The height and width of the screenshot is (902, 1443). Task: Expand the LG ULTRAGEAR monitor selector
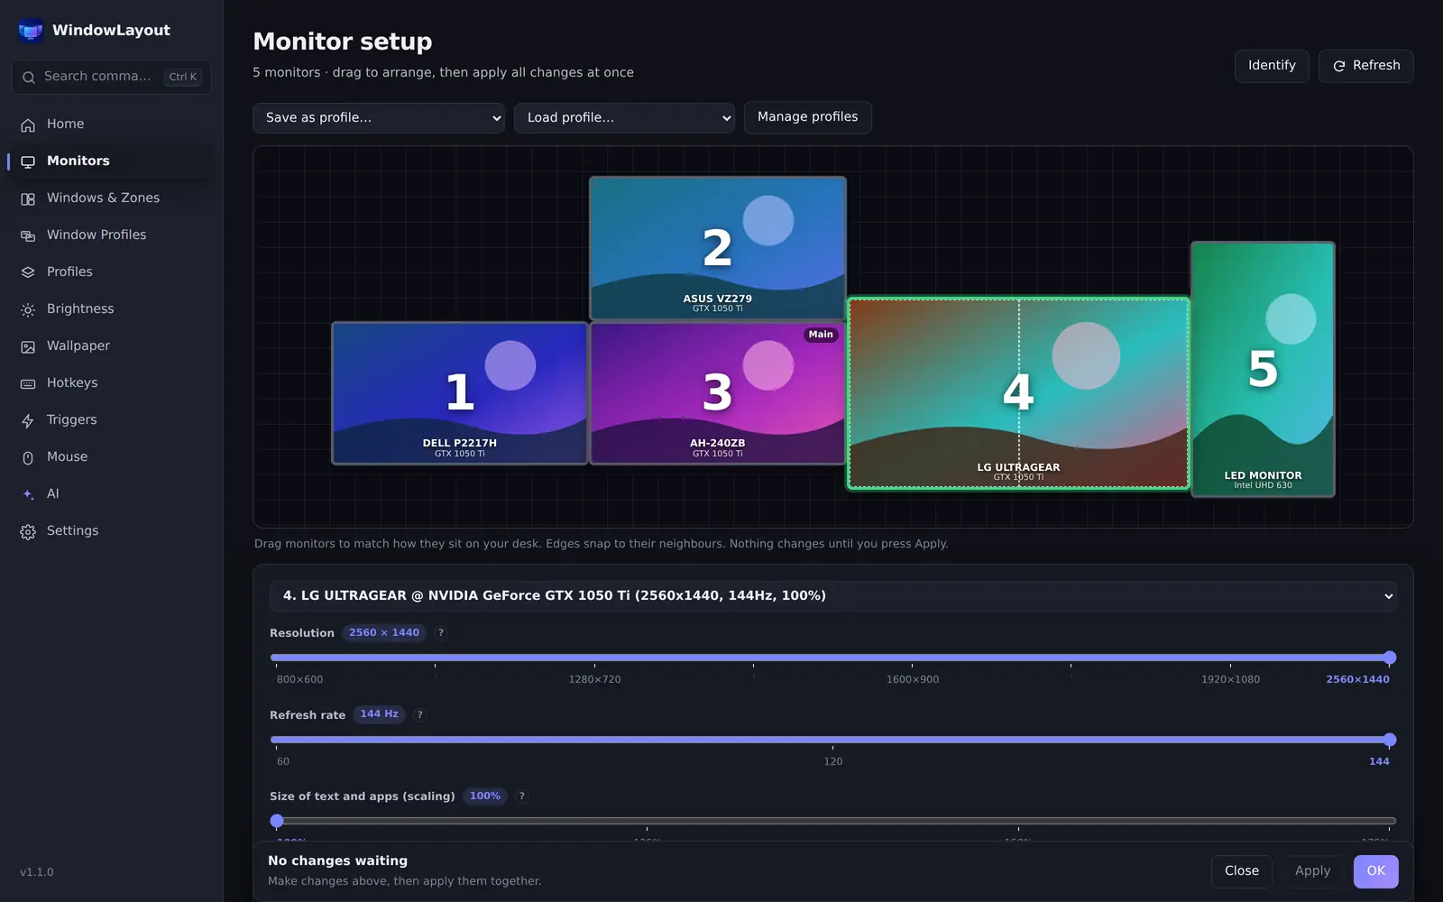pos(833,596)
